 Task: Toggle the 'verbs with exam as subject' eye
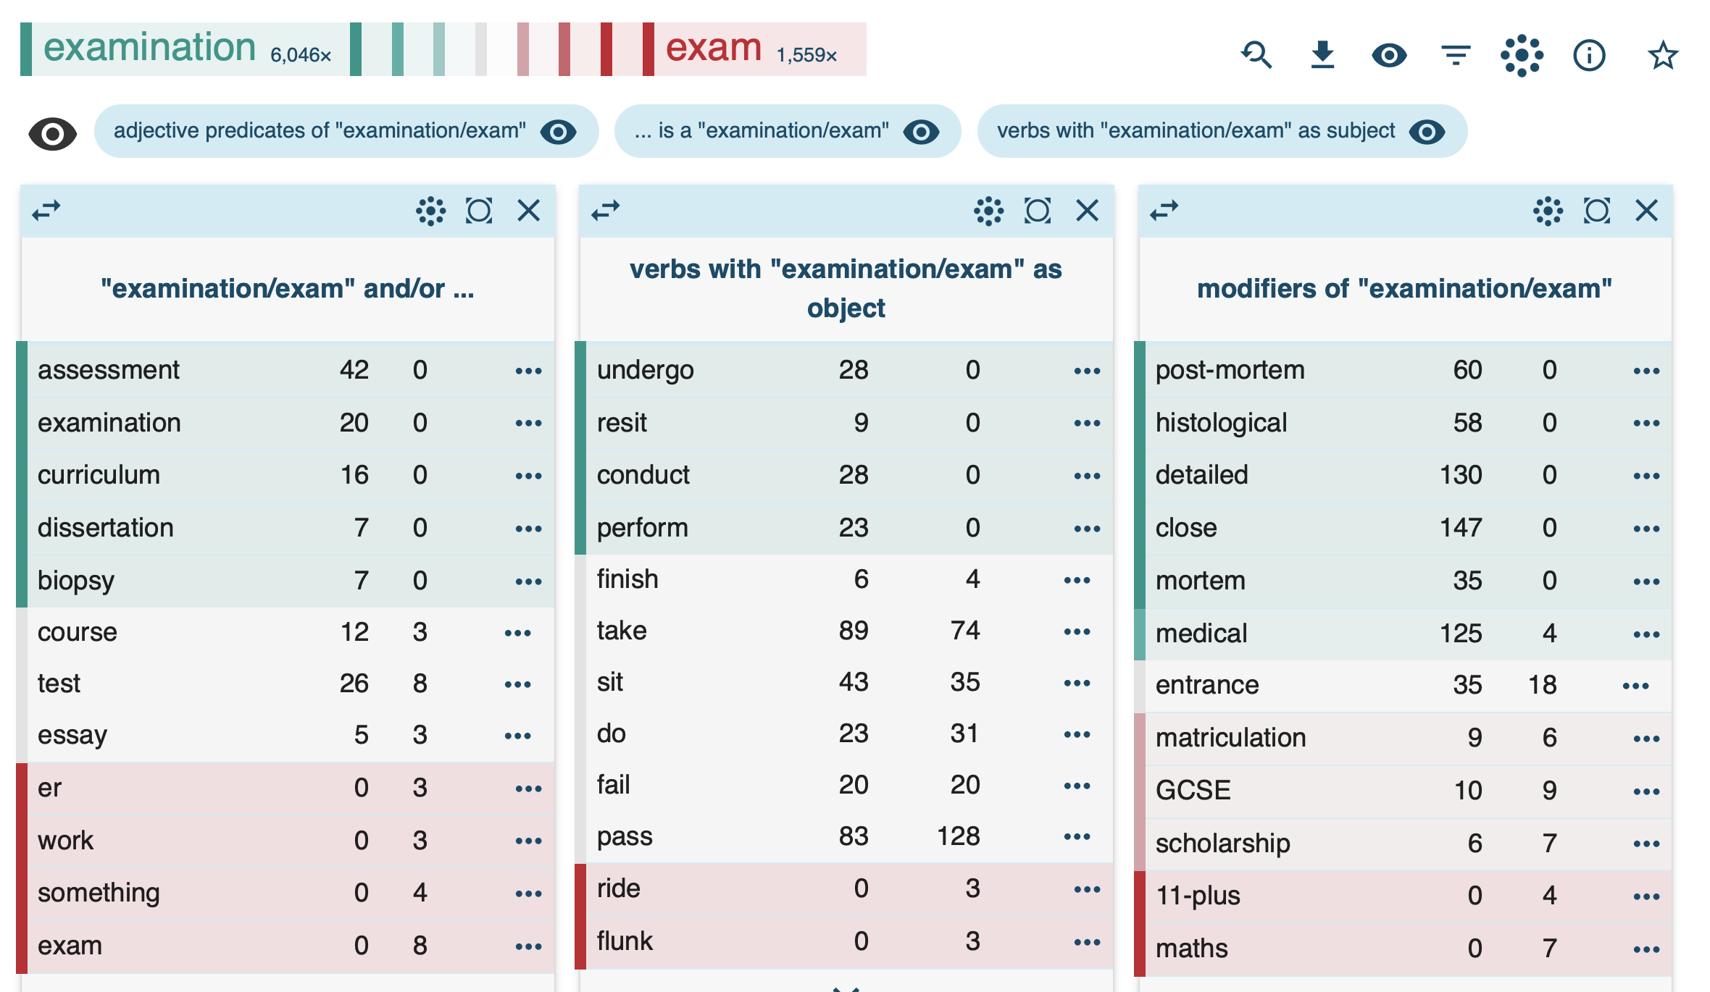coord(1427,132)
